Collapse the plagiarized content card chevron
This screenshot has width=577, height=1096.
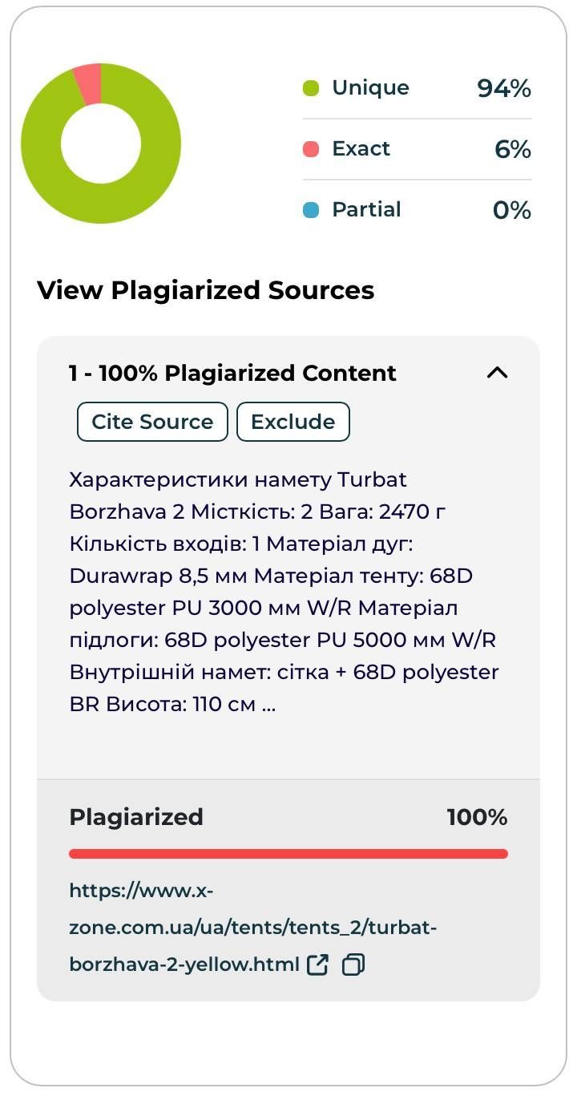pos(498,373)
